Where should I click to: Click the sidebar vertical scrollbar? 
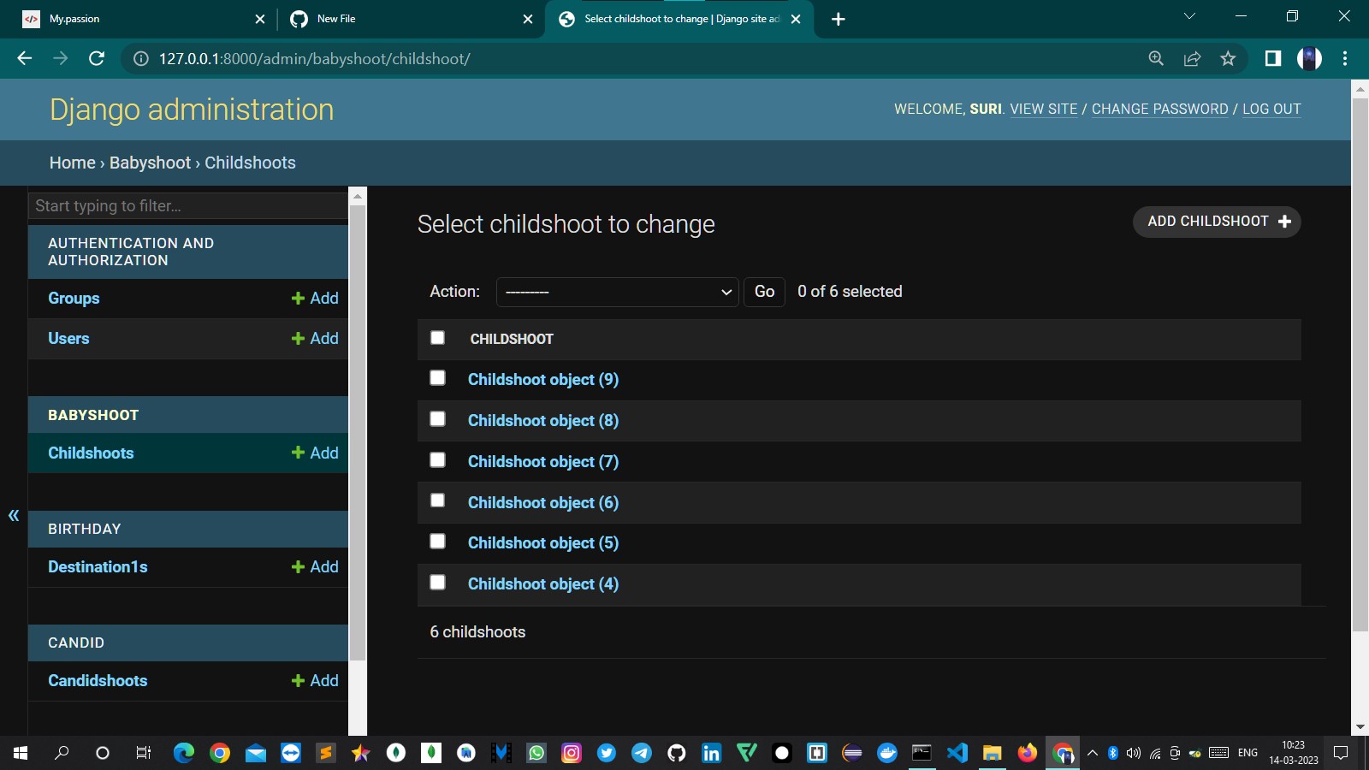358,432
